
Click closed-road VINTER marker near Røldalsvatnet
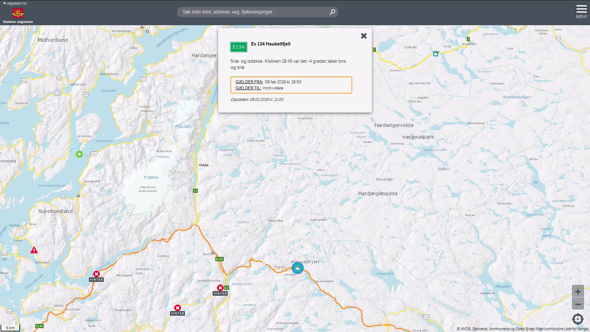(x=220, y=288)
